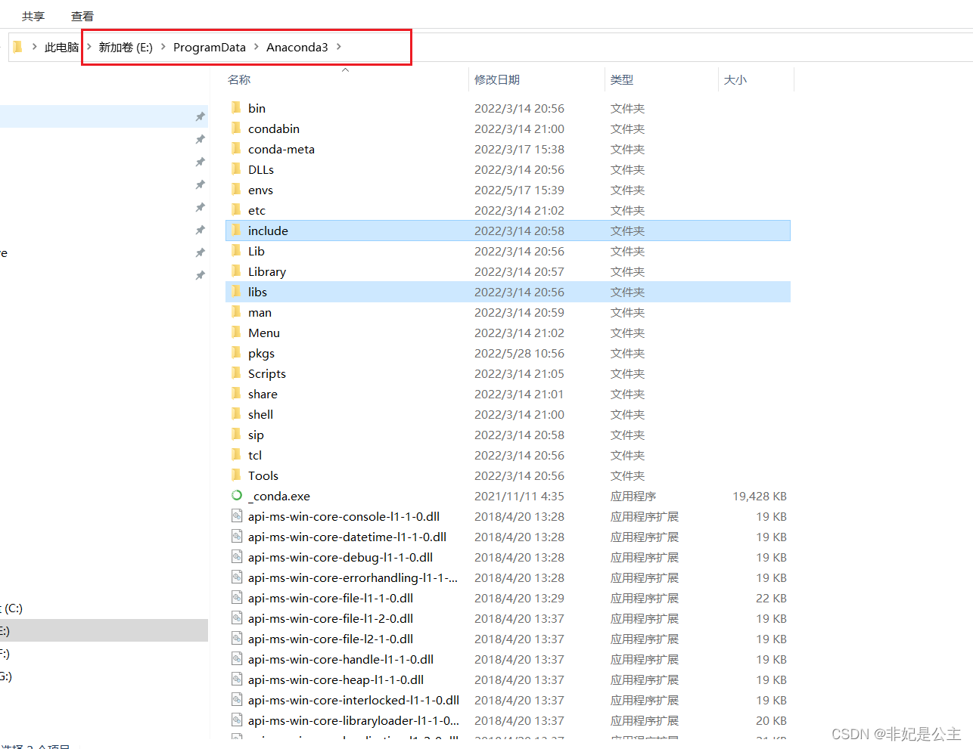Click folder icon at address bar start
The width and height of the screenshot is (973, 749).
click(x=18, y=47)
